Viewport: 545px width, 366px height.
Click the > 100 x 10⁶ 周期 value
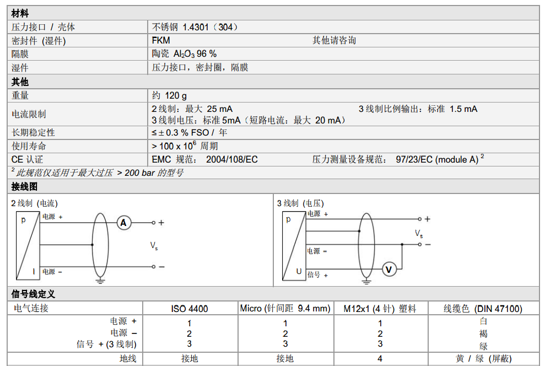pyautogui.click(x=185, y=146)
